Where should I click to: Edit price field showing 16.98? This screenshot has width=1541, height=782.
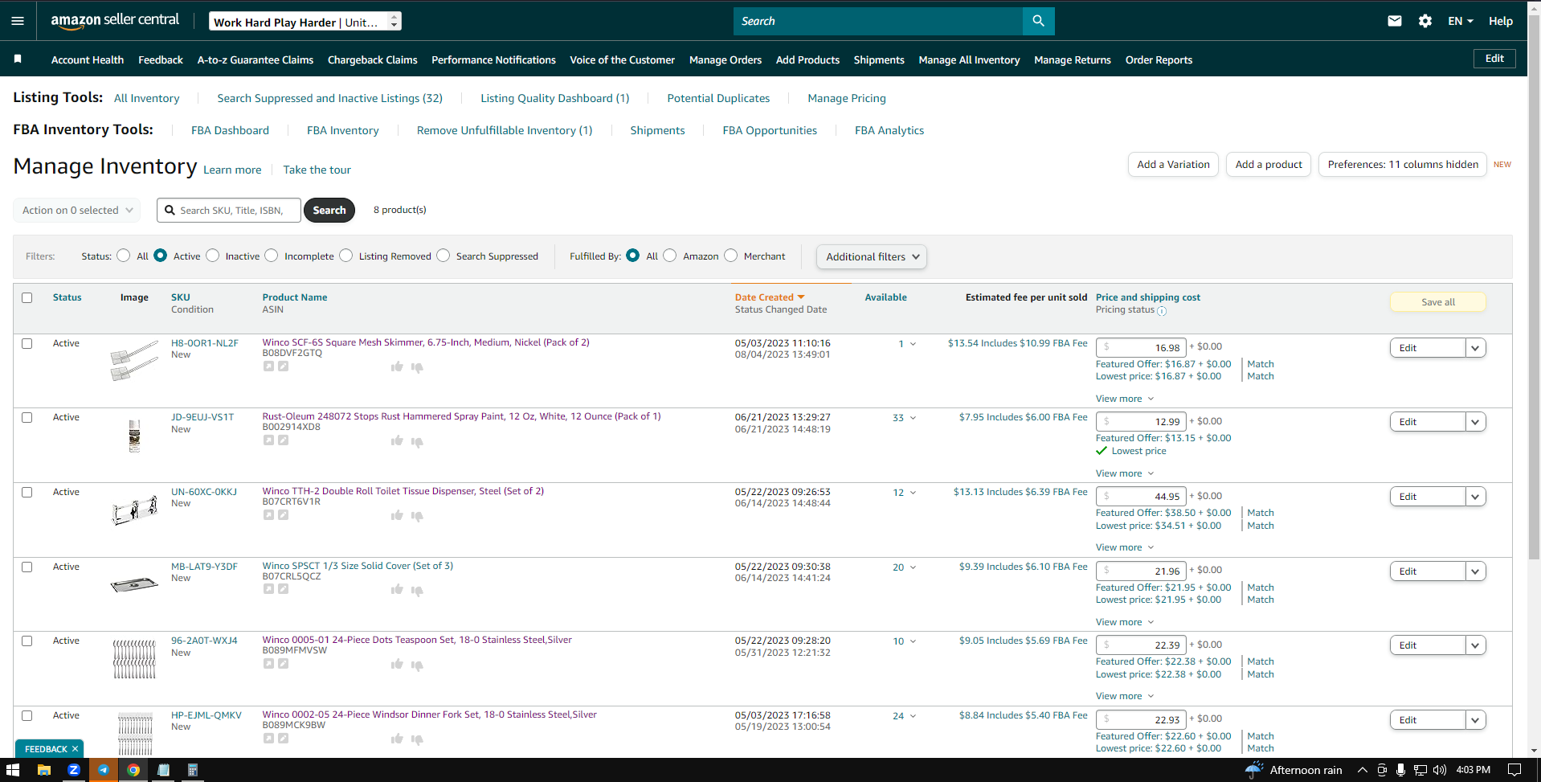[x=1141, y=348]
